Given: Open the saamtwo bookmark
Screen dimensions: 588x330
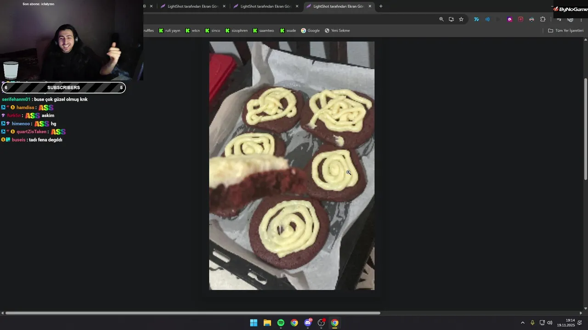Looking at the screenshot, I should (263, 31).
